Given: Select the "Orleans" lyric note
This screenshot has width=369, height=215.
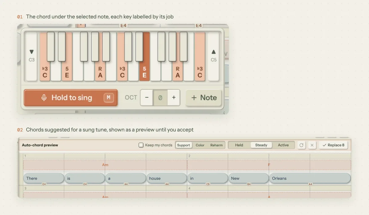Looking at the screenshot, I should (x=310, y=178).
